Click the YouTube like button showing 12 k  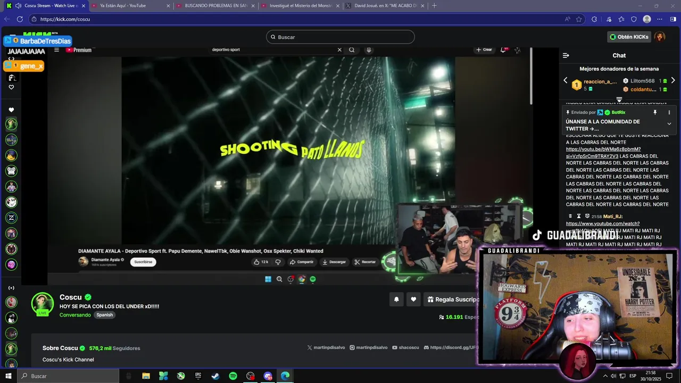[x=261, y=262]
